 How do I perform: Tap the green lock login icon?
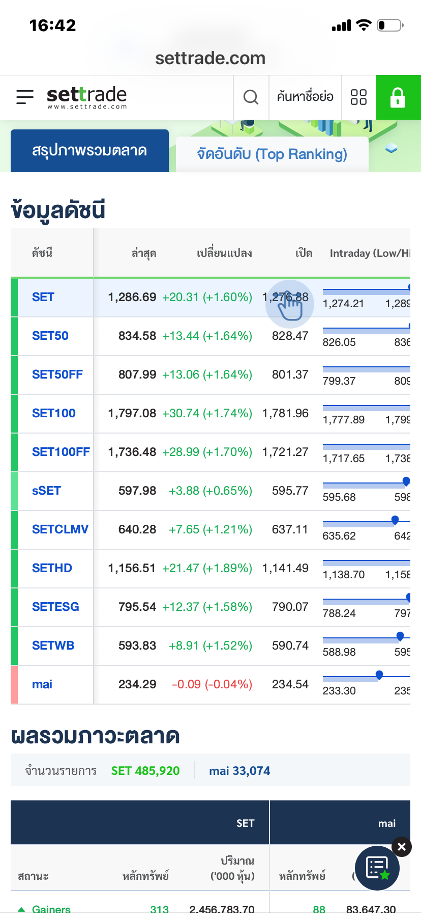(x=398, y=97)
